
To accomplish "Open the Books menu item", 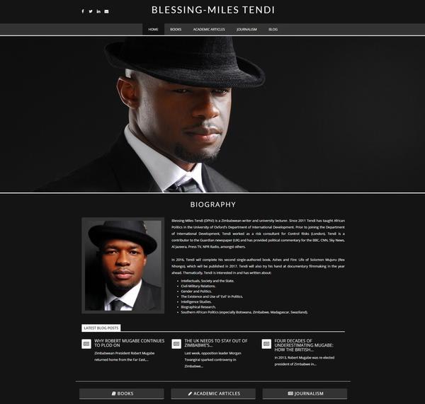I will tap(176, 29).
